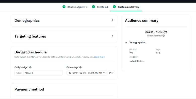Click the green checkmark beside Choose objective

pos(64,7)
